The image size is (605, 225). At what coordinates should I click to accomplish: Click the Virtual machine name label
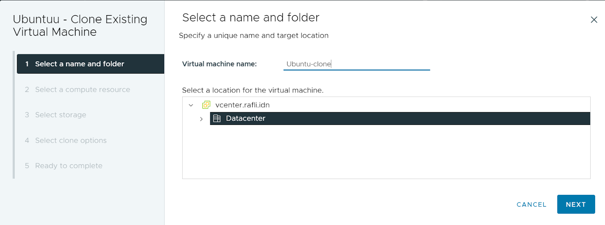coord(219,64)
